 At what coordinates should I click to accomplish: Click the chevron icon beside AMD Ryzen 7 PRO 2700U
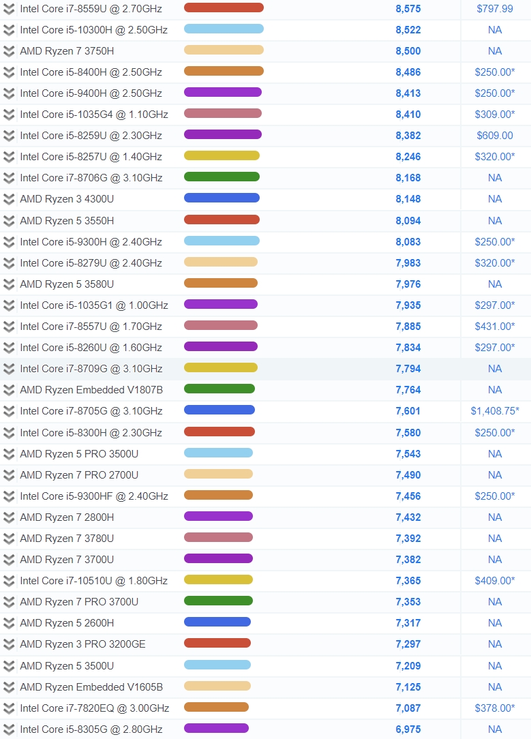tap(9, 476)
